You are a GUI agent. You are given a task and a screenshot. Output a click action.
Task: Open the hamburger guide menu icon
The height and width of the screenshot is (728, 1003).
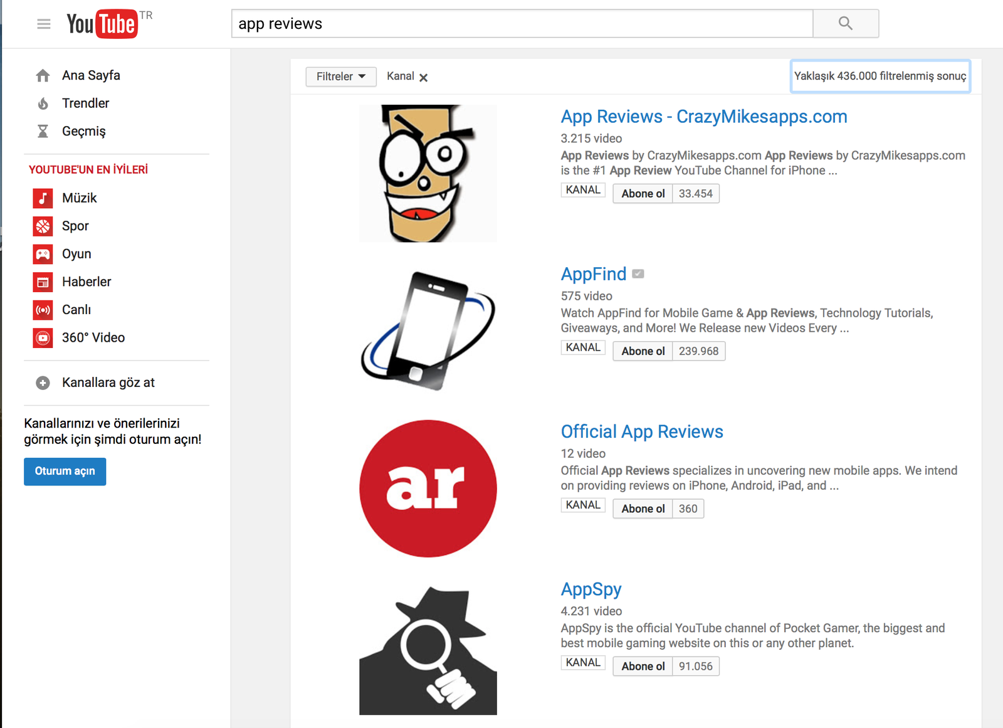43,24
